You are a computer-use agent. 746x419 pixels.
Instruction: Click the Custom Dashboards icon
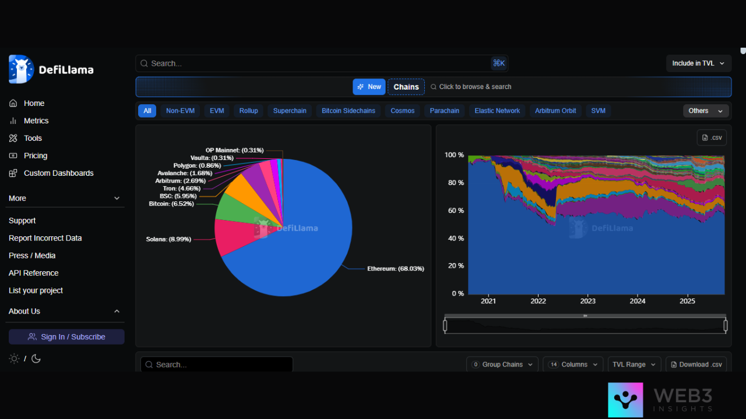(13, 173)
